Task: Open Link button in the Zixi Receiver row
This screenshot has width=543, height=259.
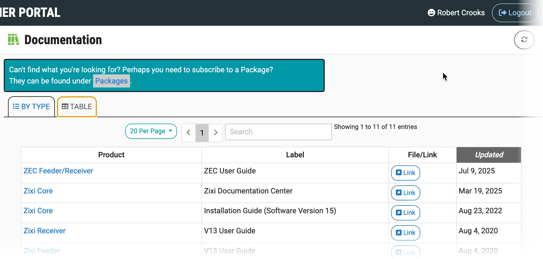Action: click(406, 233)
